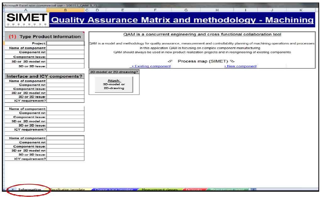Screen dimensions: 322x197
Task: Click the Quality Assurance Matrix and methodology banner title
Action: click(x=182, y=20)
